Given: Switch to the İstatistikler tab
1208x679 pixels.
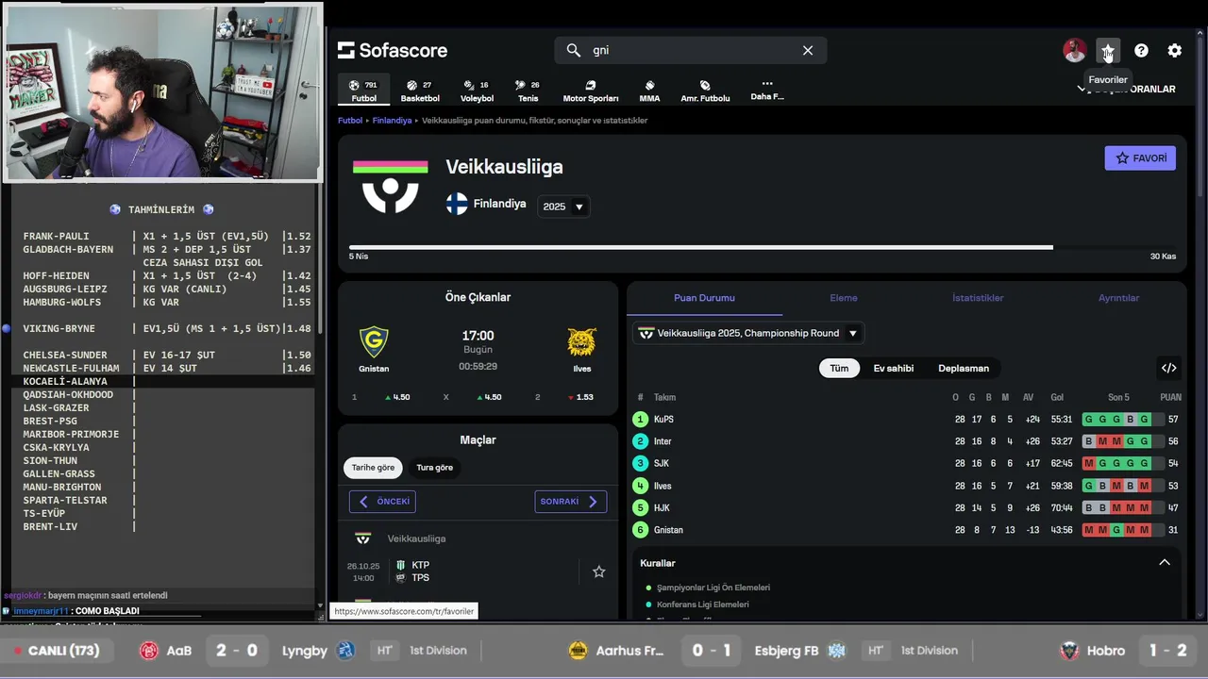Looking at the screenshot, I should point(978,298).
